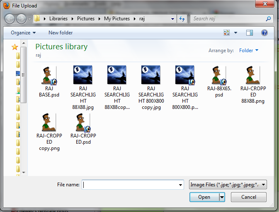Click the search magnifier icon
The height and width of the screenshot is (212, 279).
click(268, 19)
